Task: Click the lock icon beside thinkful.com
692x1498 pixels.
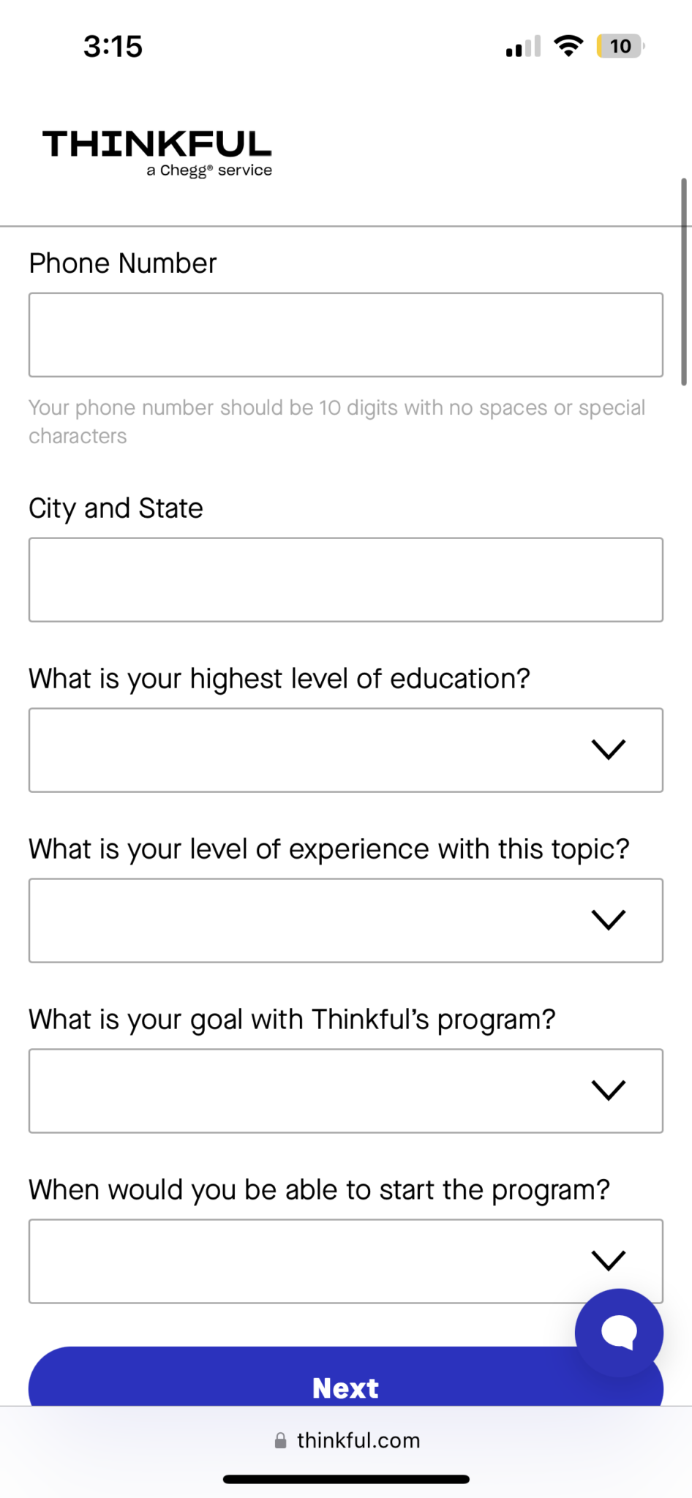Action: pyautogui.click(x=280, y=1439)
